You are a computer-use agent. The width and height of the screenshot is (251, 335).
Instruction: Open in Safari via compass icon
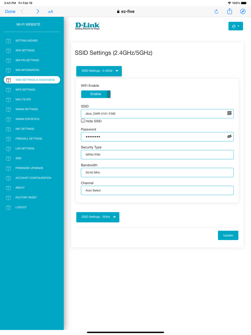coord(243,11)
